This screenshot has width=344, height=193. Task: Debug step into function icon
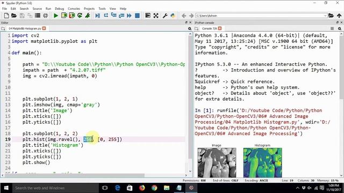tap(113, 16)
